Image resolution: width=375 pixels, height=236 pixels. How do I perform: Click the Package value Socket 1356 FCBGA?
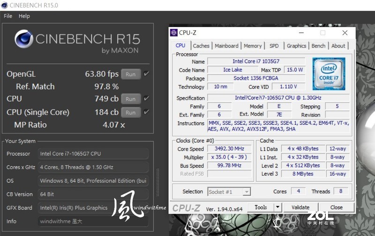(x=256, y=78)
